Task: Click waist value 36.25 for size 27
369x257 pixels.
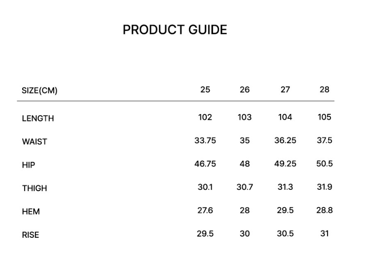Action: click(x=285, y=141)
